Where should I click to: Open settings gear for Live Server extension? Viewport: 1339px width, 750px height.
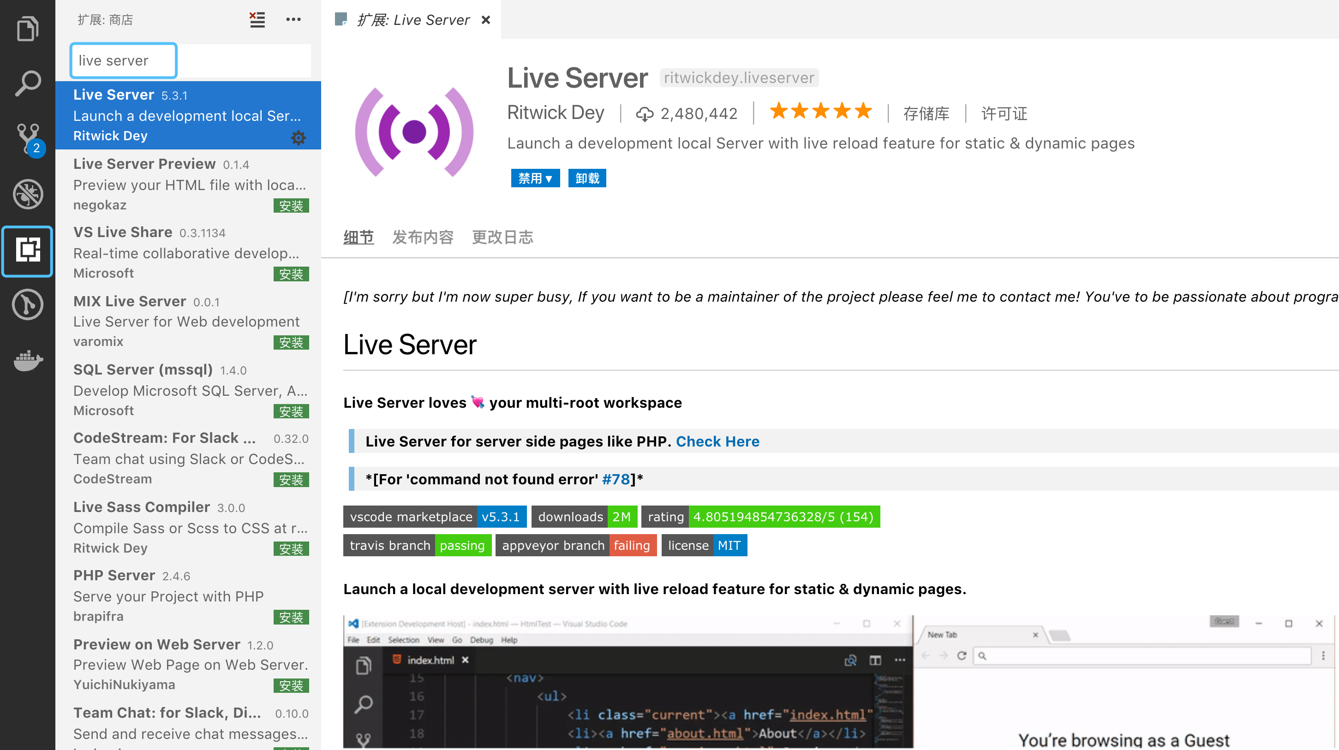(x=299, y=138)
